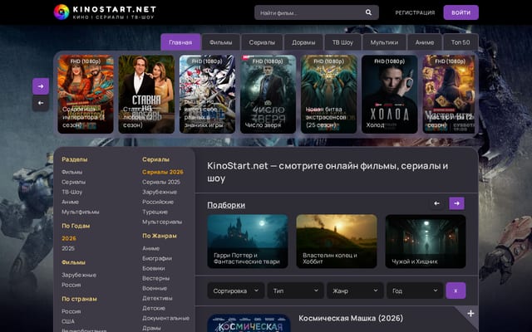Show previous collections with the left arrow
Viewport: 532px width, 332px height.
(x=436, y=203)
